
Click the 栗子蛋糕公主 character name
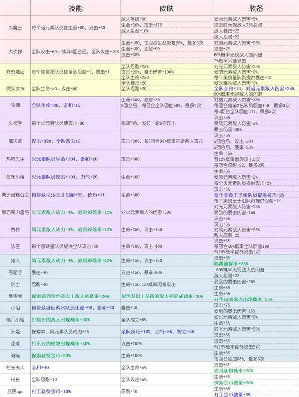click(x=15, y=194)
